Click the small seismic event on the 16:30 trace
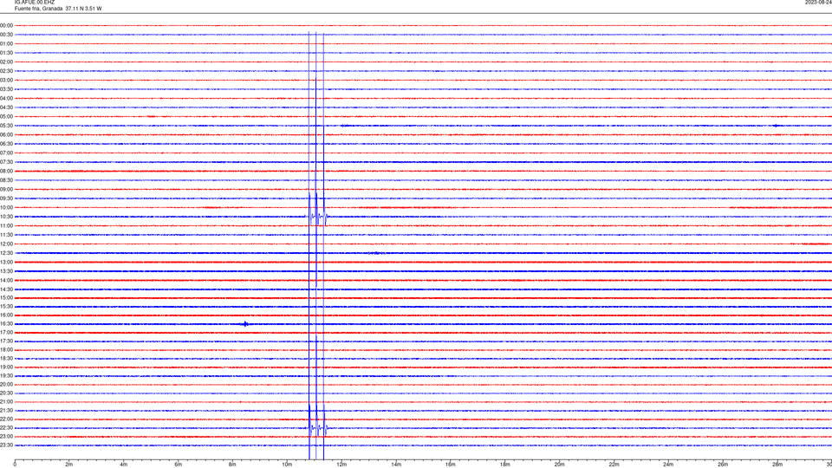The height and width of the screenshot is (468, 832). (x=245, y=323)
